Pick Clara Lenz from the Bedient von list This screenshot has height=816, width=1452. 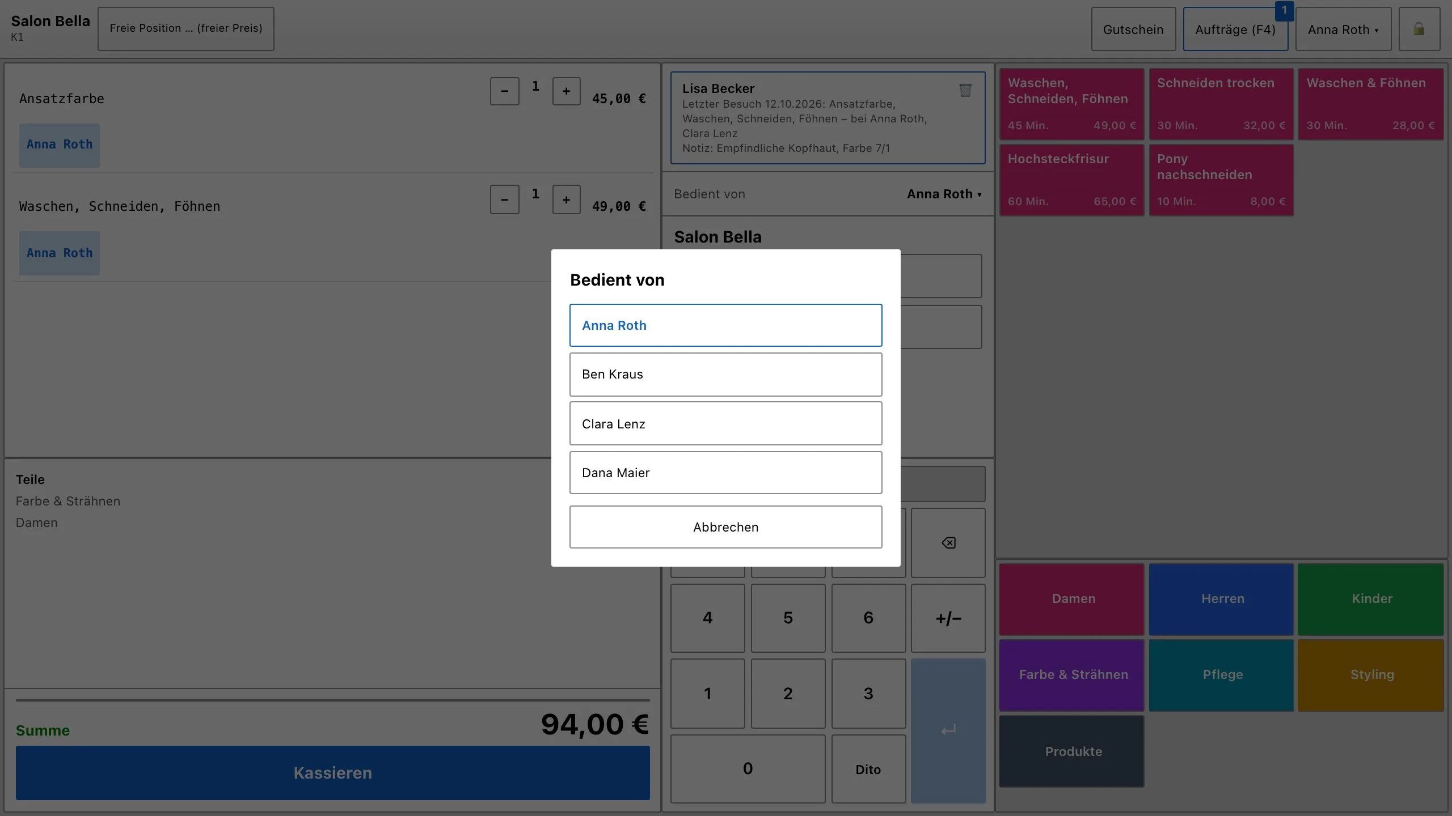pyautogui.click(x=725, y=423)
